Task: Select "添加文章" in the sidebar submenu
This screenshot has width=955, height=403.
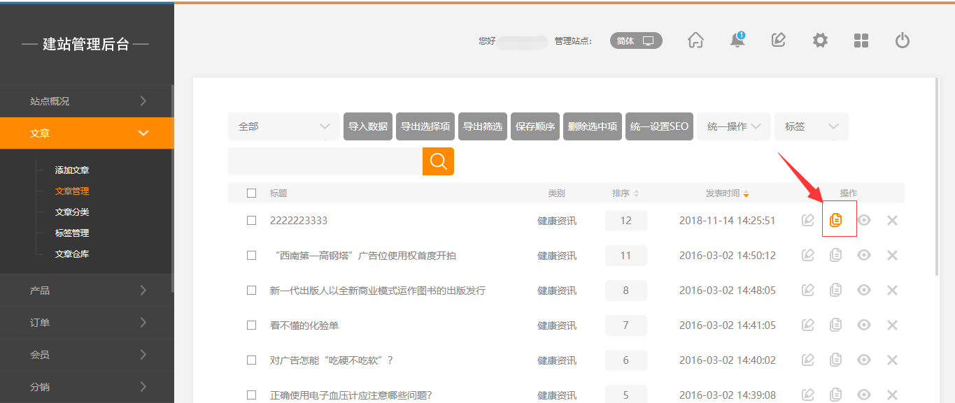Action: [72, 170]
